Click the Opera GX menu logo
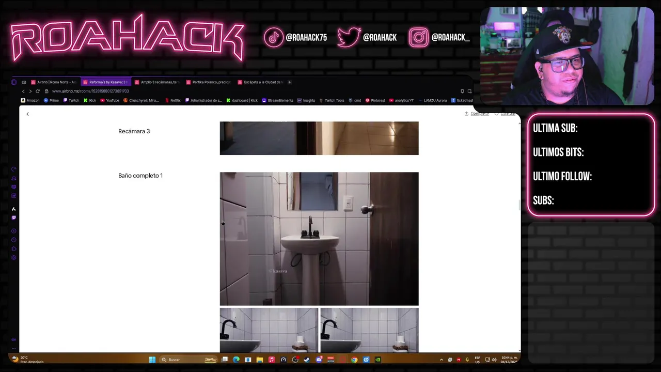This screenshot has width=661, height=372. pos(14,82)
